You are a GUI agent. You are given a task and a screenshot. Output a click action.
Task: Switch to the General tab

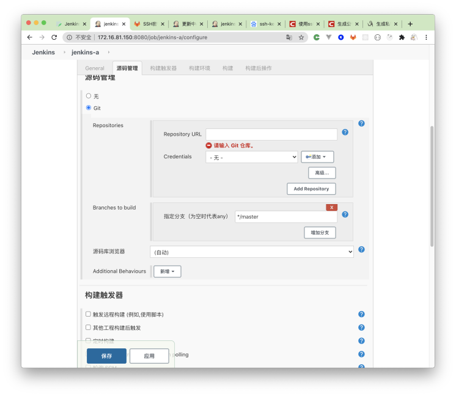pyautogui.click(x=95, y=68)
